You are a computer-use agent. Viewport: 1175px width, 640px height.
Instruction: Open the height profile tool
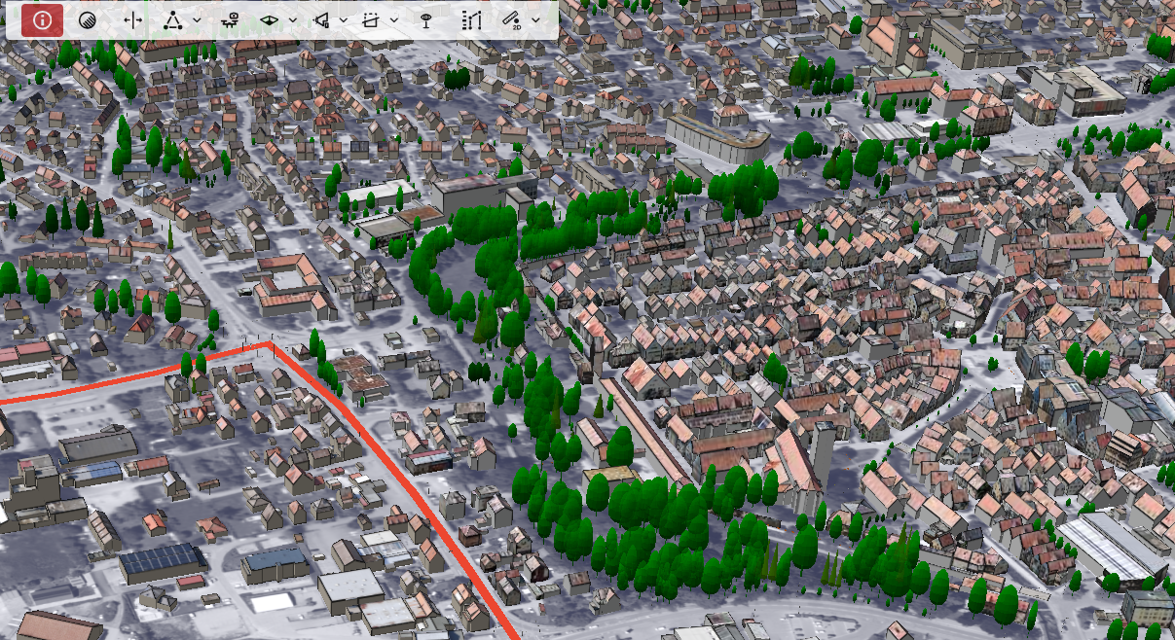(472, 19)
